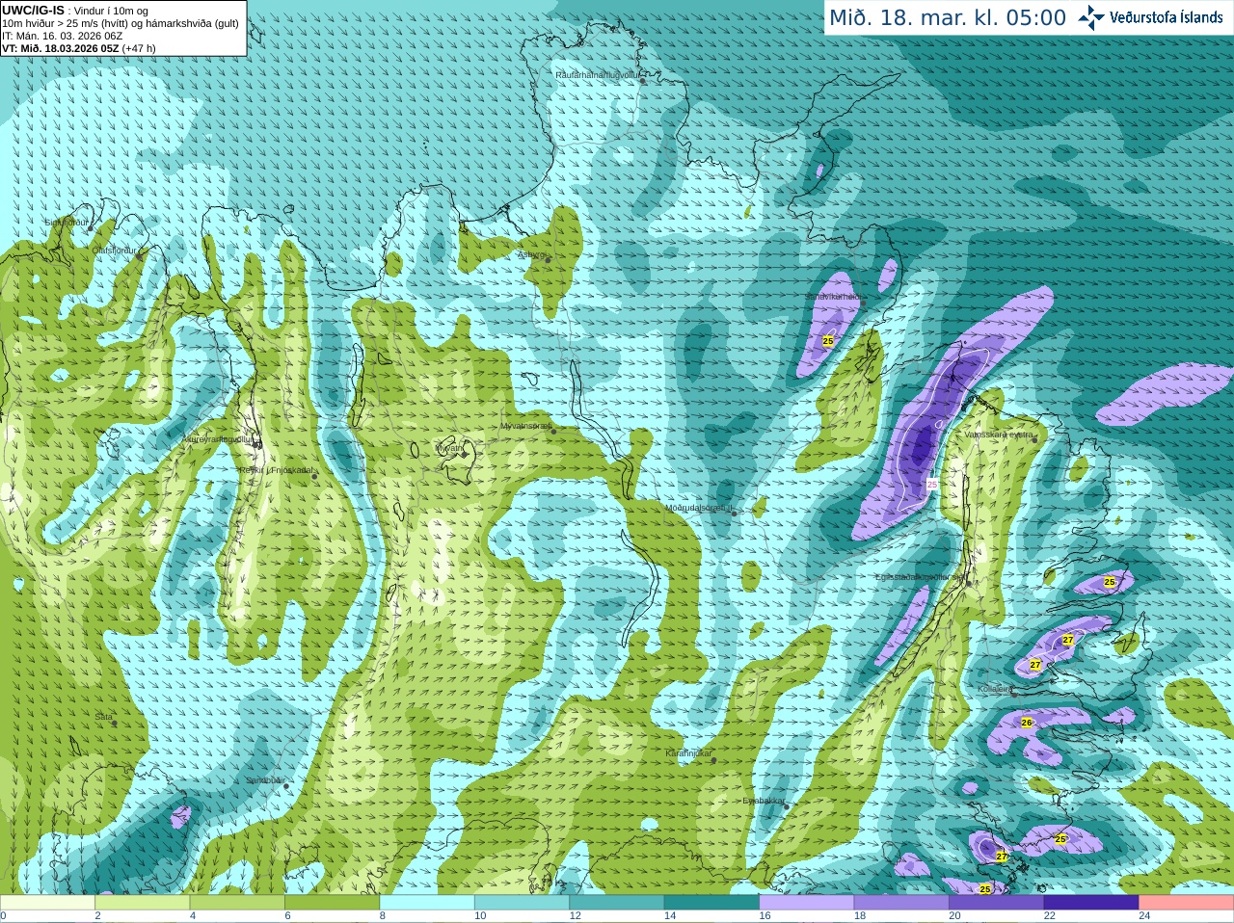1234x923 pixels.
Task: Click the legend value 16
Action: pos(765,916)
